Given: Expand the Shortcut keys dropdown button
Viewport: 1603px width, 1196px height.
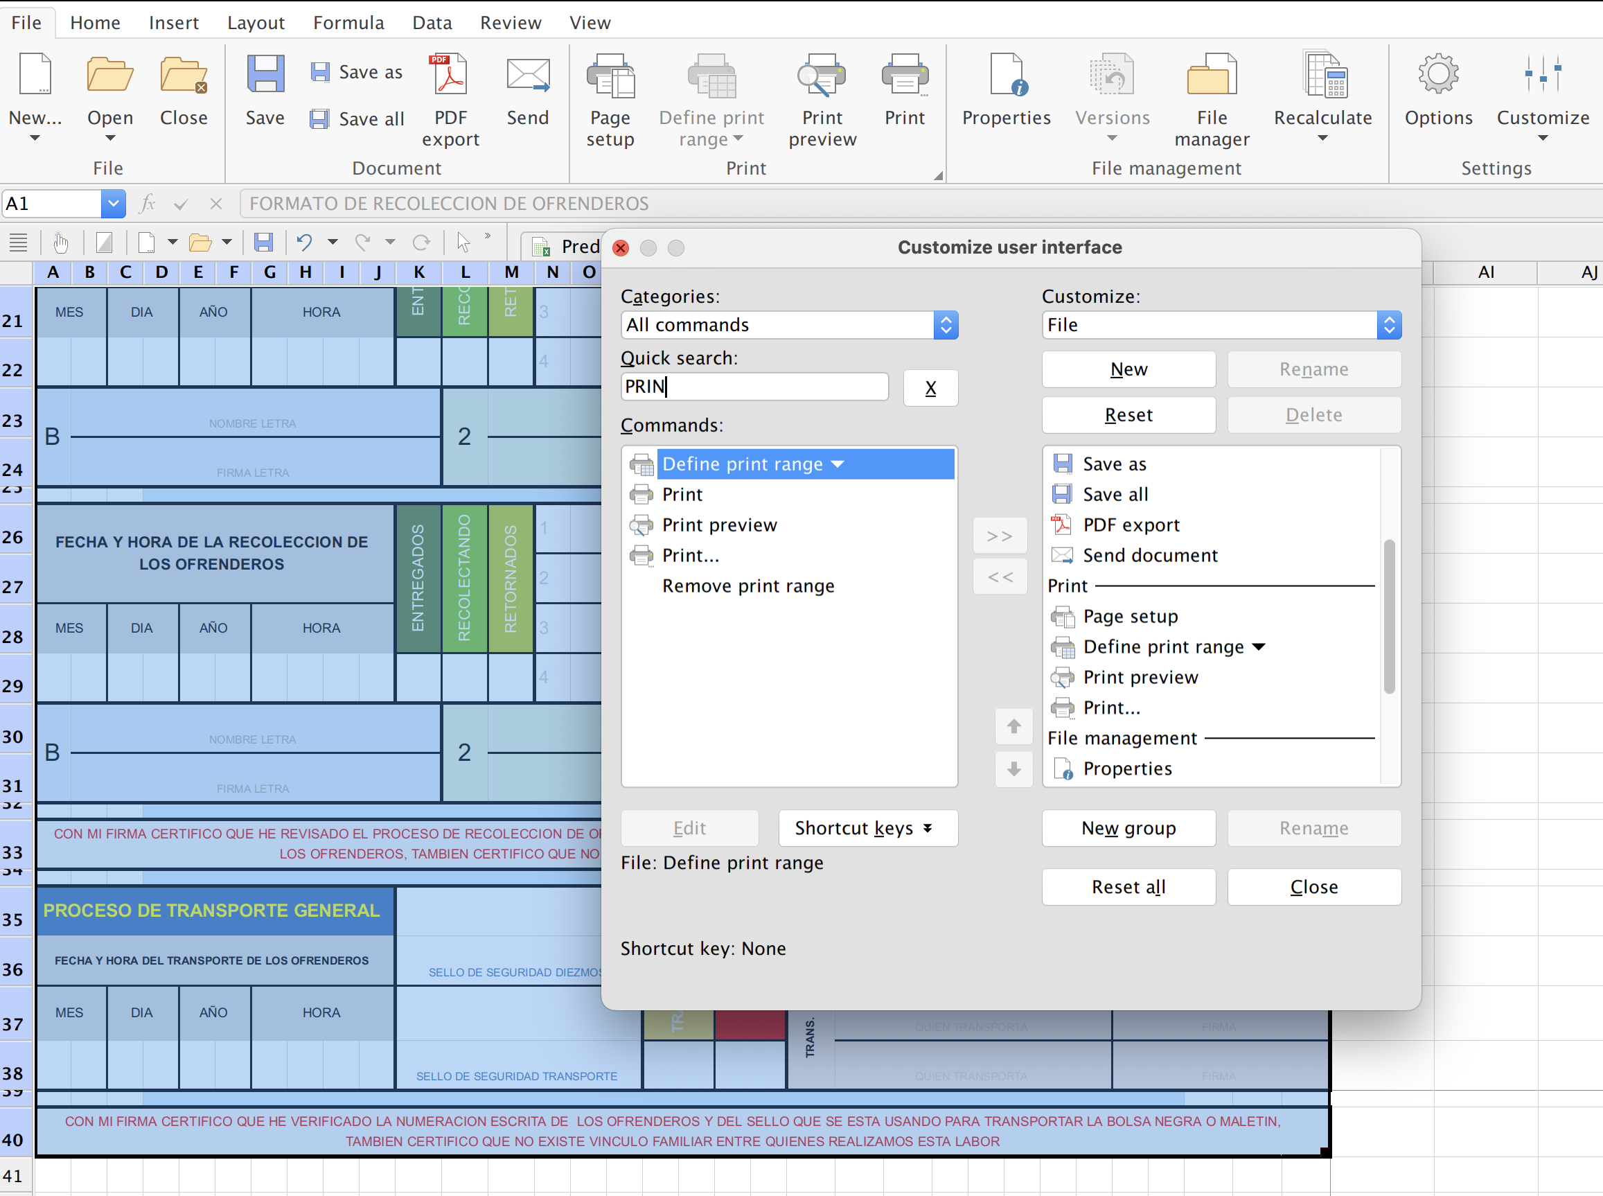Looking at the screenshot, I should (867, 827).
